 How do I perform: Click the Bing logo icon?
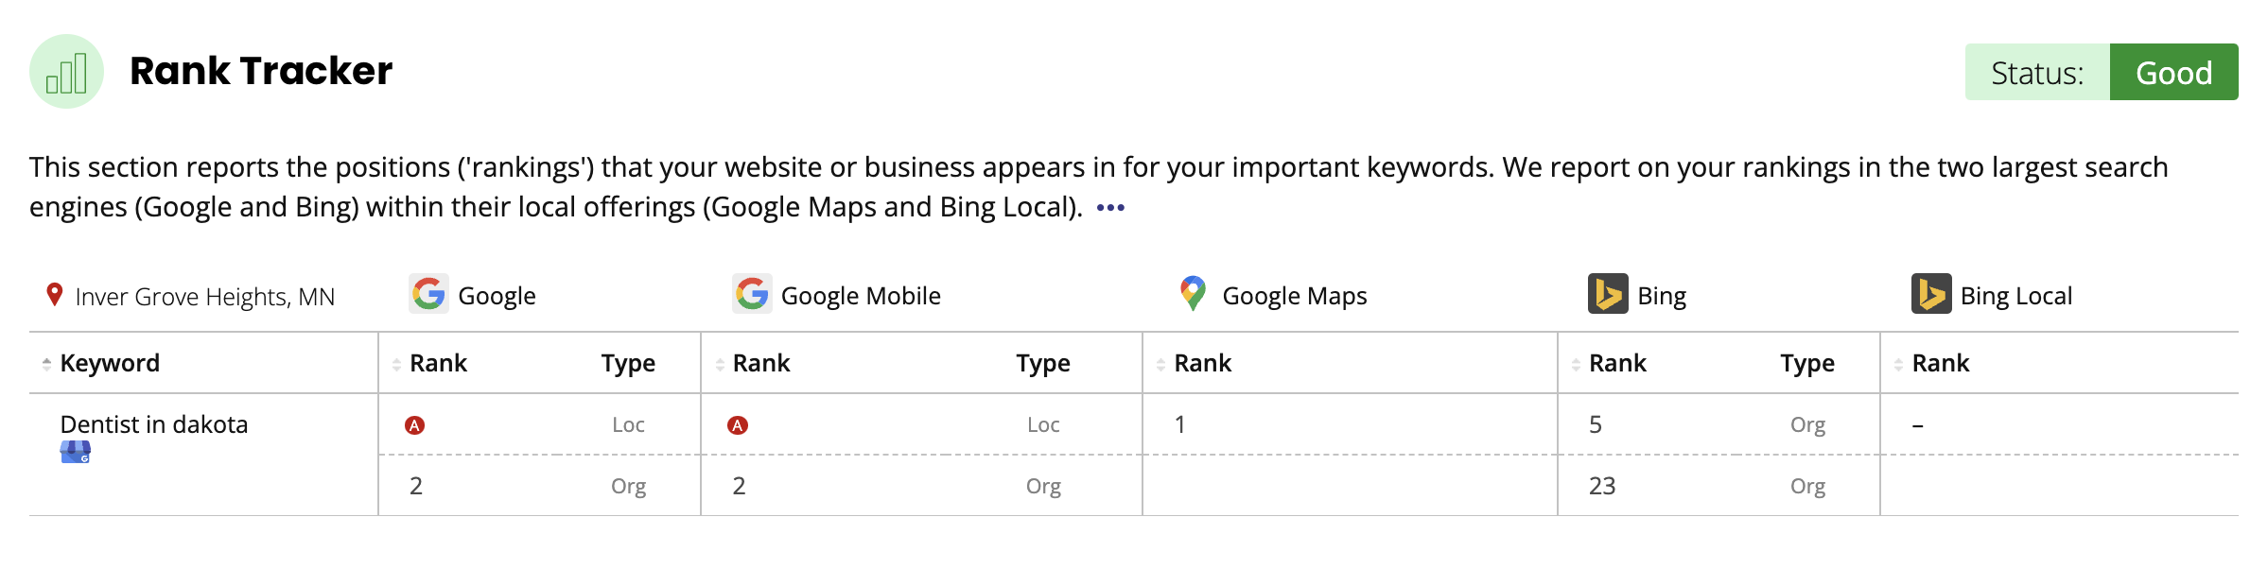[x=1608, y=294]
